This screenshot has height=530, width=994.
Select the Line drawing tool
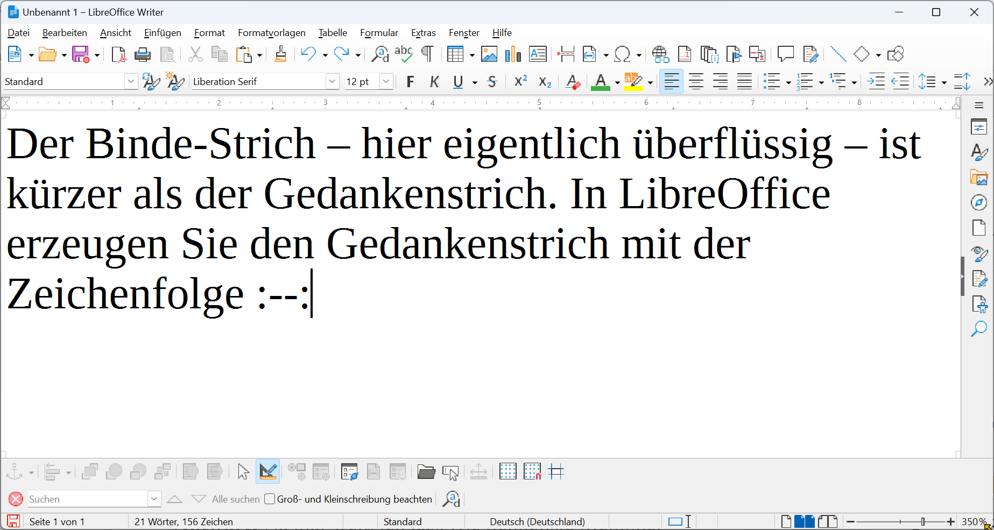(x=838, y=54)
